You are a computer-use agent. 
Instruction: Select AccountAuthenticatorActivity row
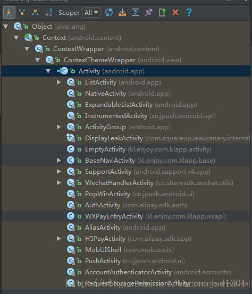(x=126, y=272)
